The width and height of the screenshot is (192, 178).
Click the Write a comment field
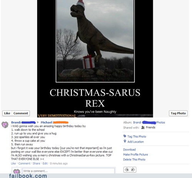click(x=68, y=171)
